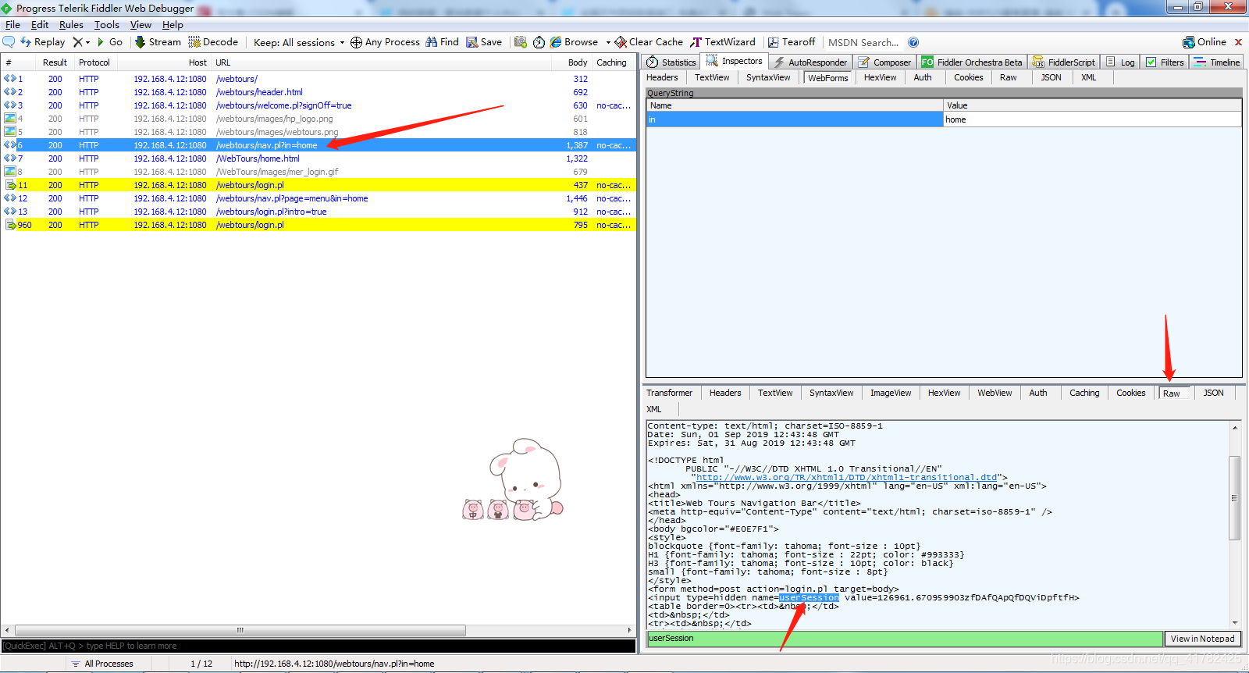Open the Rules menu

(x=71, y=25)
